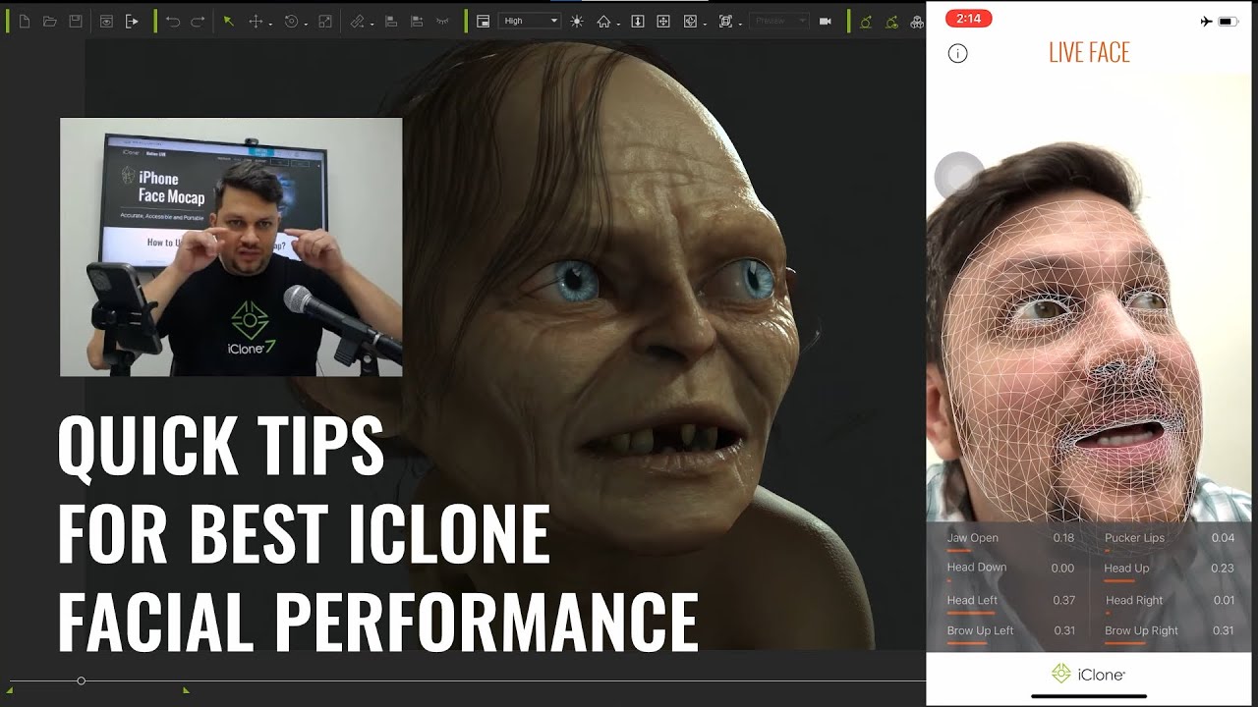Image resolution: width=1258 pixels, height=707 pixels.
Task: Click the timeline playhead circle marker
Action: (x=81, y=680)
